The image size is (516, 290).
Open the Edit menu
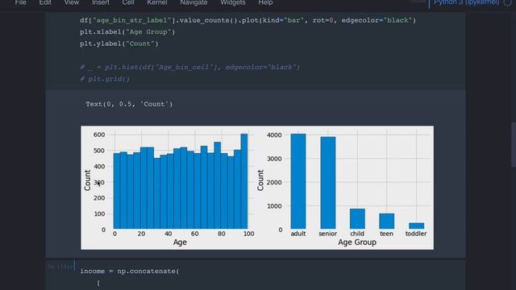click(x=45, y=2)
